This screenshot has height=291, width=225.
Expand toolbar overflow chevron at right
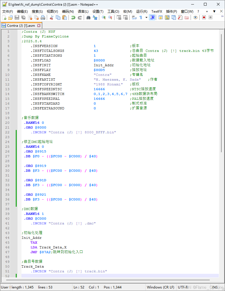[222, 16]
